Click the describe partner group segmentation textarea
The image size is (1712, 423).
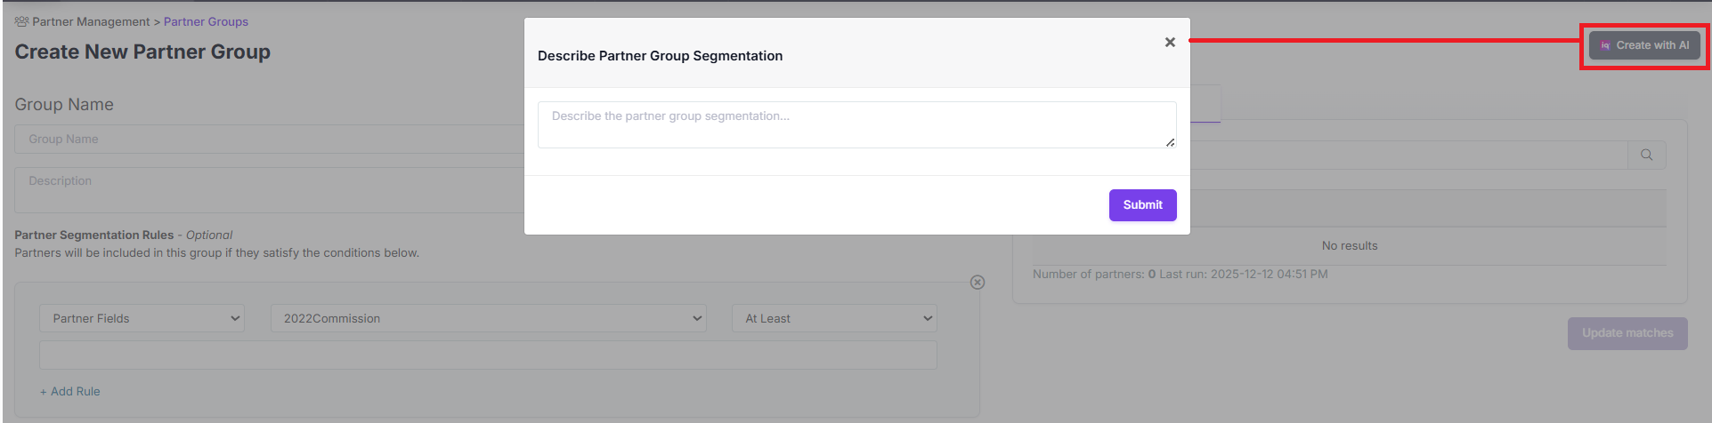[856, 124]
